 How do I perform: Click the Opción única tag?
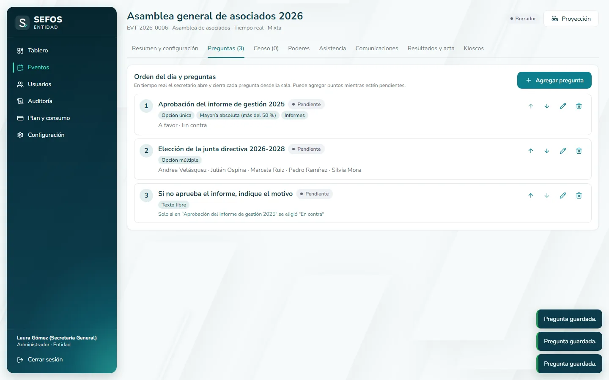coord(176,115)
